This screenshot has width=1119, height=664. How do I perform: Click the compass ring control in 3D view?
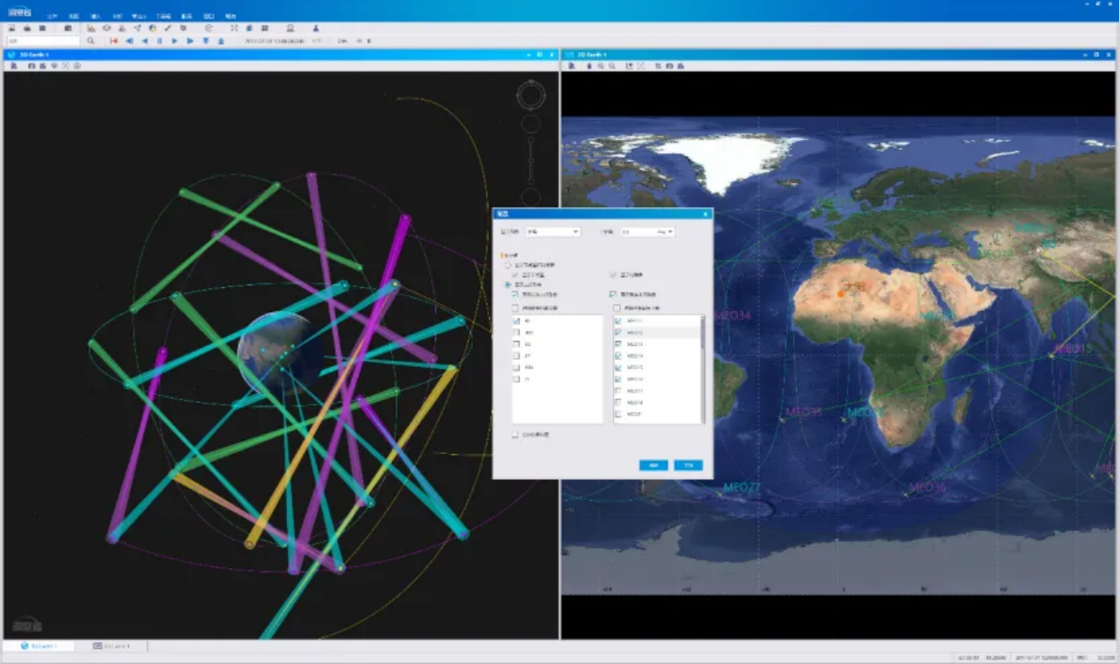coord(530,95)
